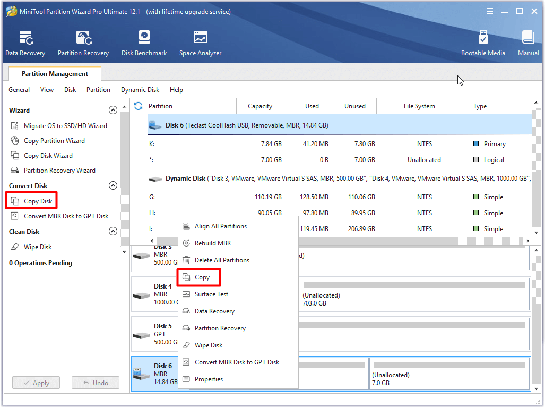Image resolution: width=545 pixels, height=407 pixels.
Task: Click the Data Recovery icon in context menu
Action: tap(186, 311)
